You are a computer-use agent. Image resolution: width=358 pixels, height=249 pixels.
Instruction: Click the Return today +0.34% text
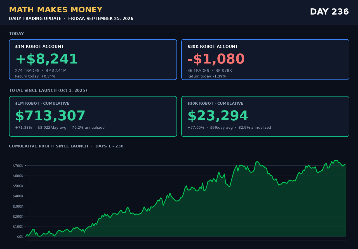click(35, 76)
